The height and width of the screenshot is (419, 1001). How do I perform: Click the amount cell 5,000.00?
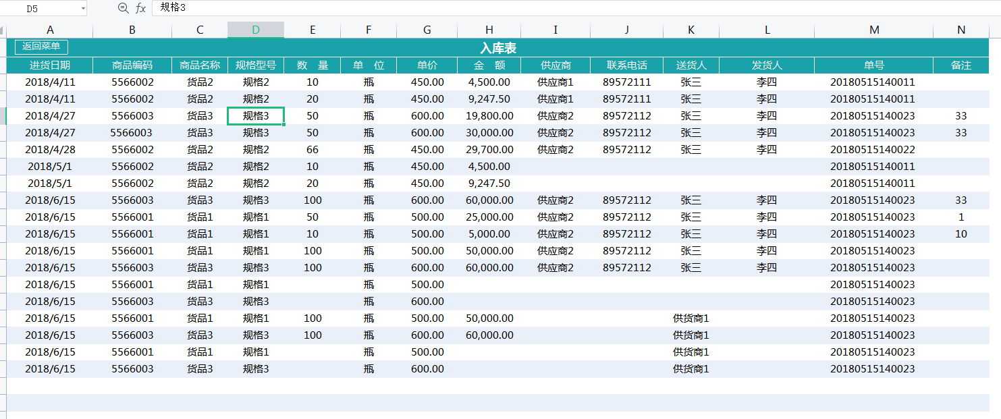(489, 234)
